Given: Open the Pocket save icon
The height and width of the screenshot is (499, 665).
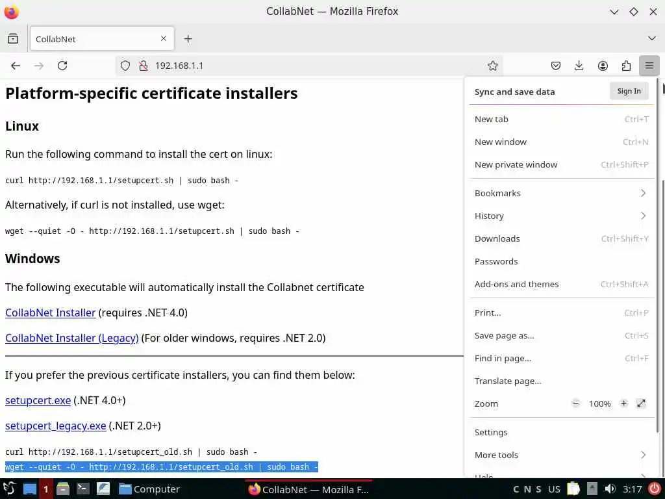Looking at the screenshot, I should pos(556,66).
